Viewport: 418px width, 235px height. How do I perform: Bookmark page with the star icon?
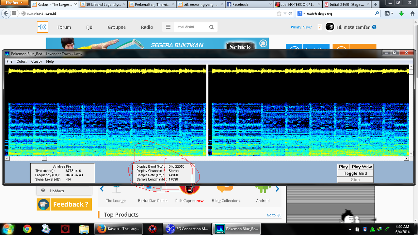(x=279, y=14)
